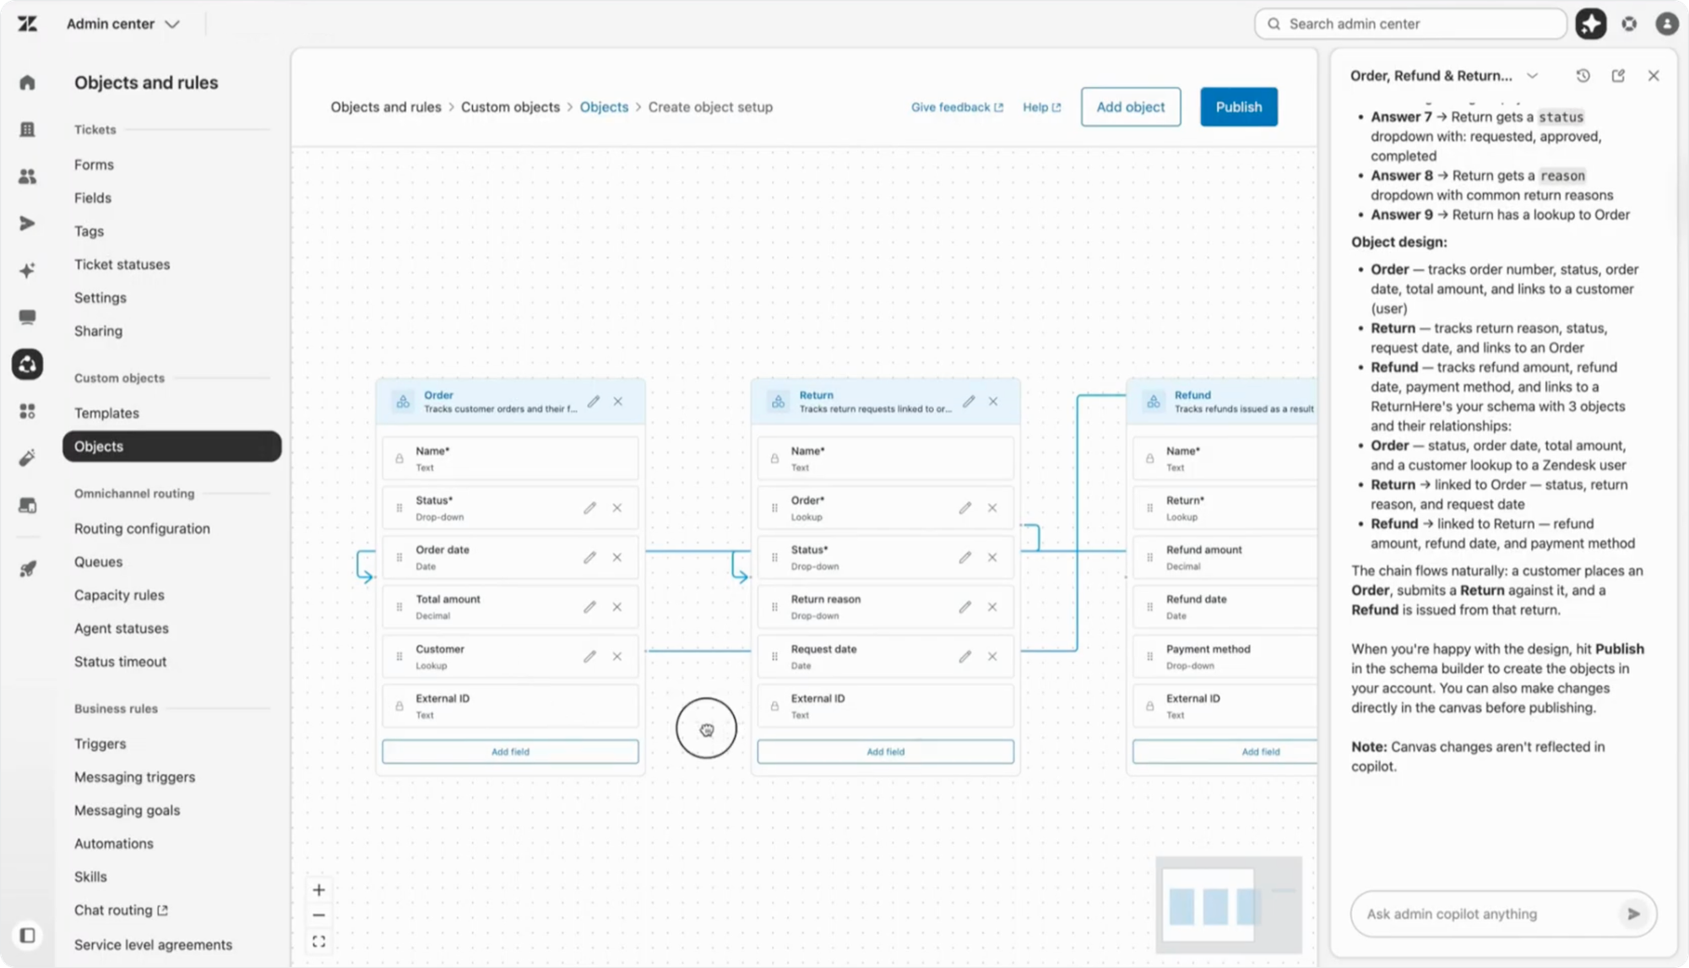
Task: Click the canvas minimap
Action: 1229,905
